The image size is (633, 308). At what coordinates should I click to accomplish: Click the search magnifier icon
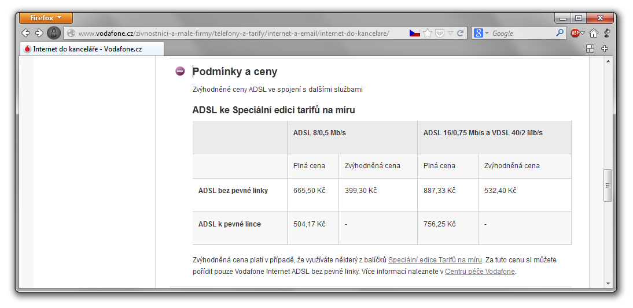pos(560,34)
